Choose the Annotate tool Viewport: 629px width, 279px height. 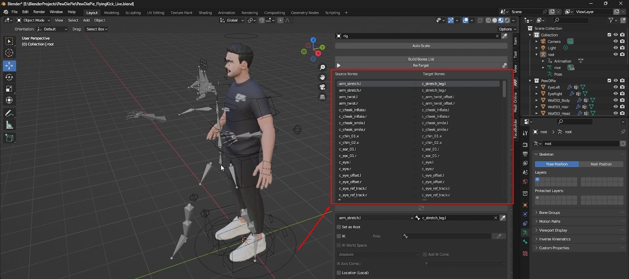point(9,113)
